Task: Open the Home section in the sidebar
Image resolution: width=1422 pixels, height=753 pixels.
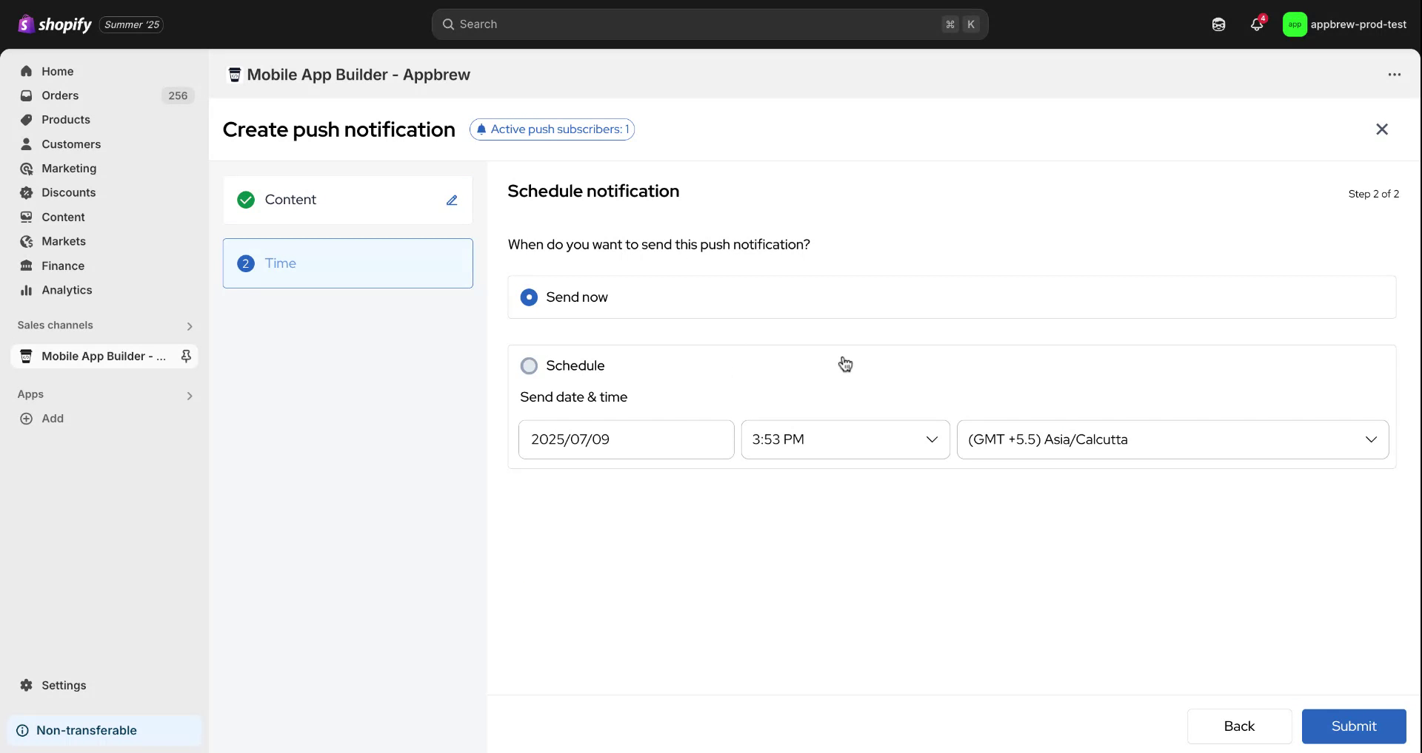Action: (57, 71)
